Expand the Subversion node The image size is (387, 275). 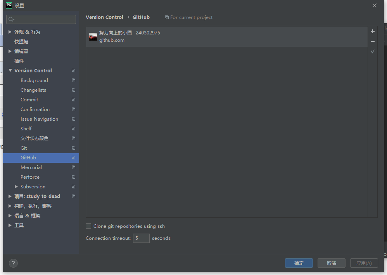[x=16, y=186]
